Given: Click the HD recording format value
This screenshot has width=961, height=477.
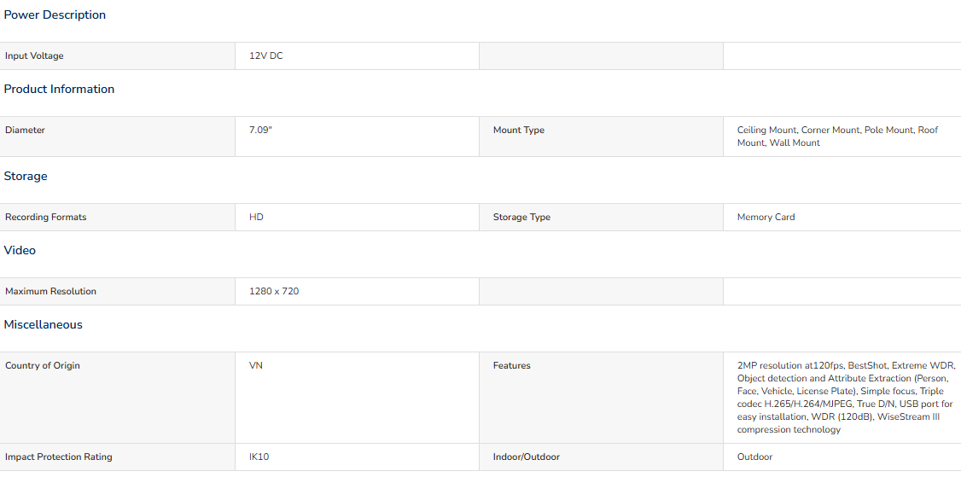Looking at the screenshot, I should [256, 217].
